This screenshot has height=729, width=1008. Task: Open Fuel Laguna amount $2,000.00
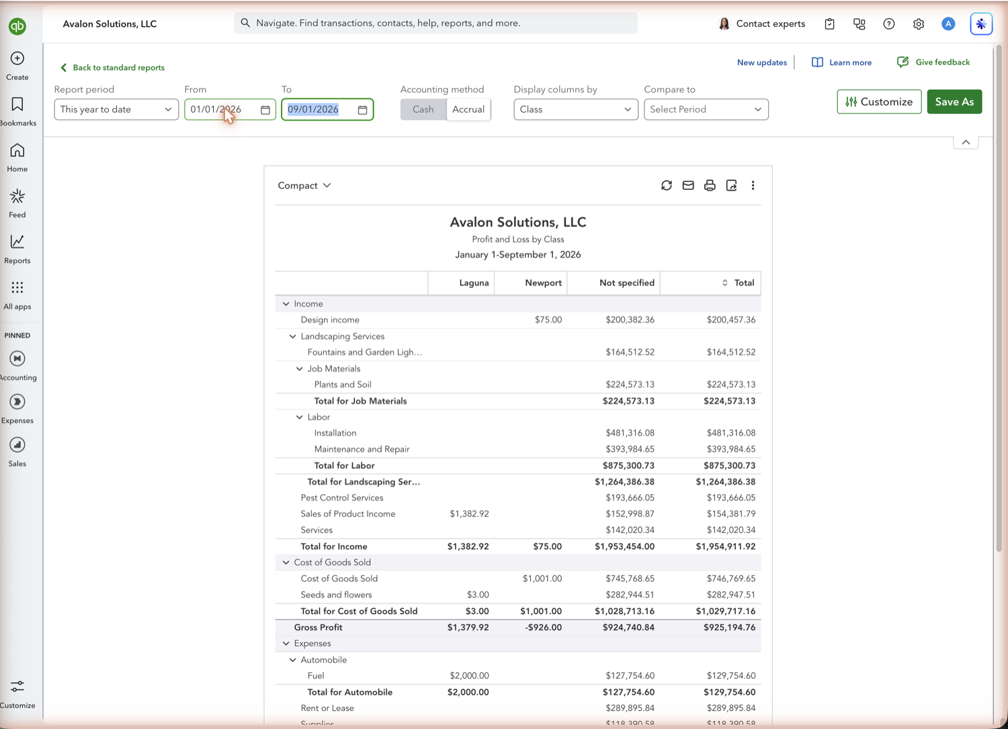[469, 676]
